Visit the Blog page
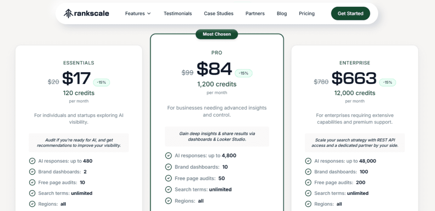This screenshot has width=435, height=211. click(x=282, y=14)
